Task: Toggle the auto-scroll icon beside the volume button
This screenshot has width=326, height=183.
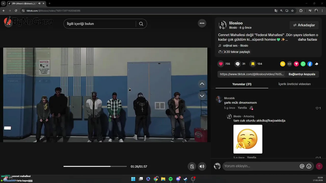Action: tap(192, 166)
